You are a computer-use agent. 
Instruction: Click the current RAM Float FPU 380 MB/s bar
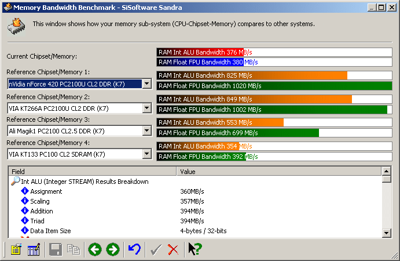274,62
